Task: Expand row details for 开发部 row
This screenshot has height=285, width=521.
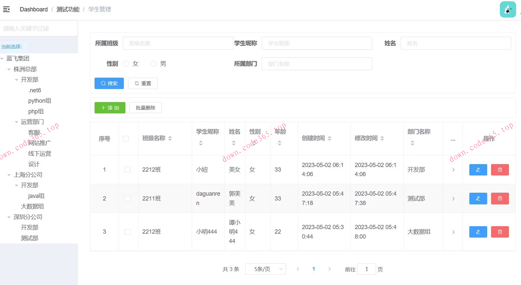Action: pyautogui.click(x=453, y=170)
